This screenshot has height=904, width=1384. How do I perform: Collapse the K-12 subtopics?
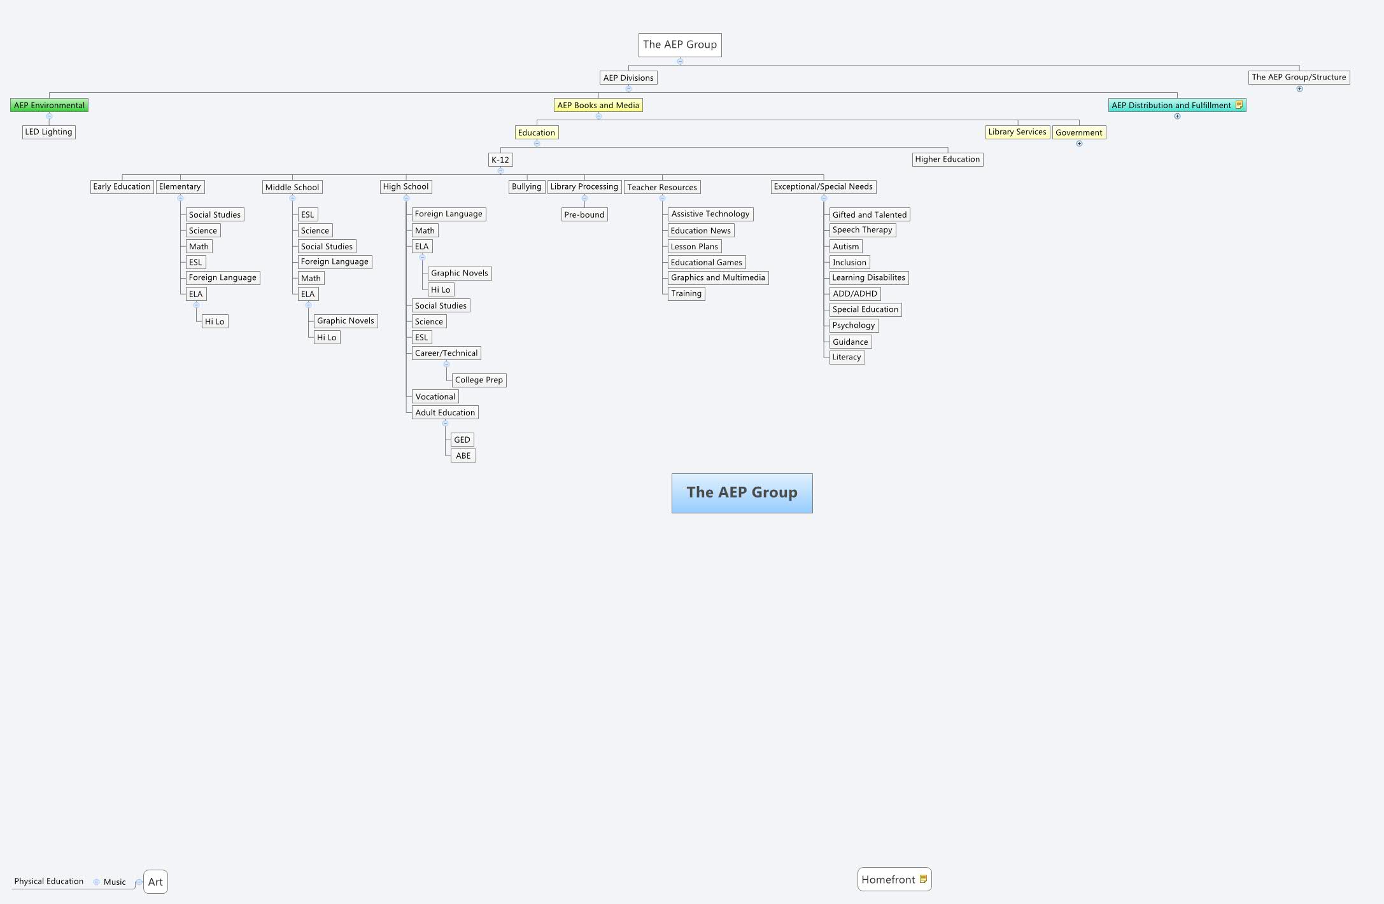tap(500, 171)
